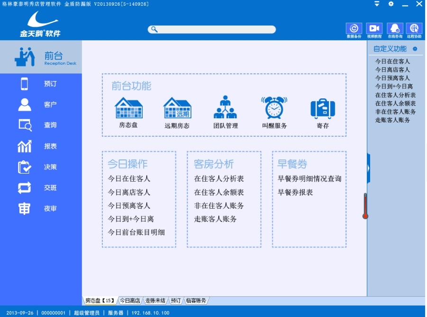Click the 在线咨询 online consultation icon
Viewport: 427px width, 317px height.
395,29
